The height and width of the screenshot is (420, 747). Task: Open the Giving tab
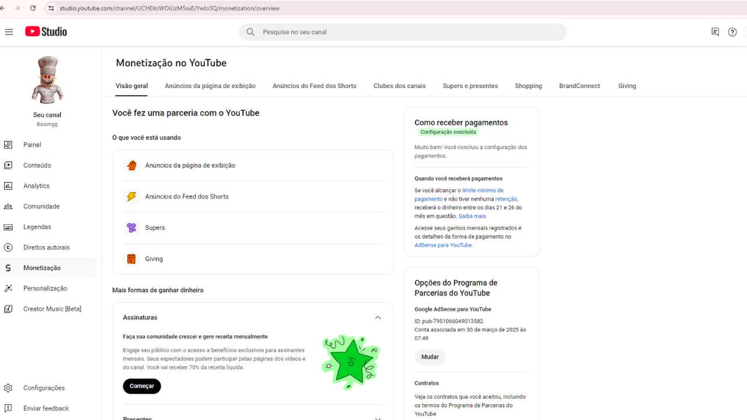(x=627, y=86)
